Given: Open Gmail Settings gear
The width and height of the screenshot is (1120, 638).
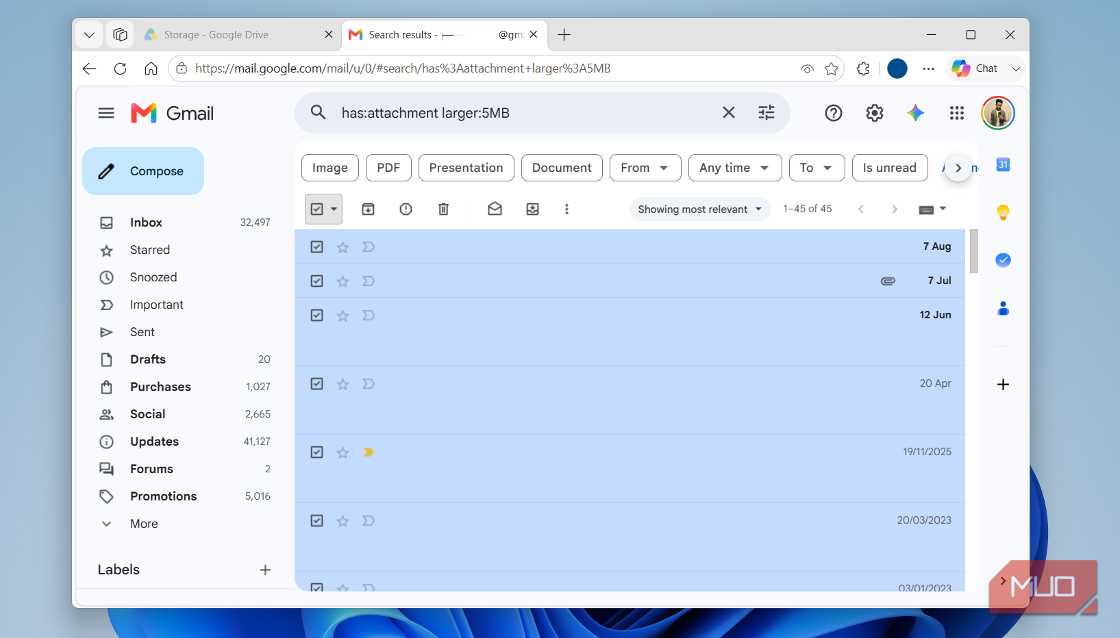Looking at the screenshot, I should (x=875, y=113).
